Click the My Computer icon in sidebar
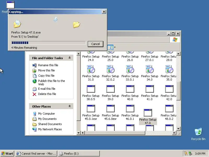 click(x=34, y=114)
